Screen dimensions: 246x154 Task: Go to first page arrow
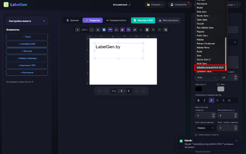click(99, 91)
